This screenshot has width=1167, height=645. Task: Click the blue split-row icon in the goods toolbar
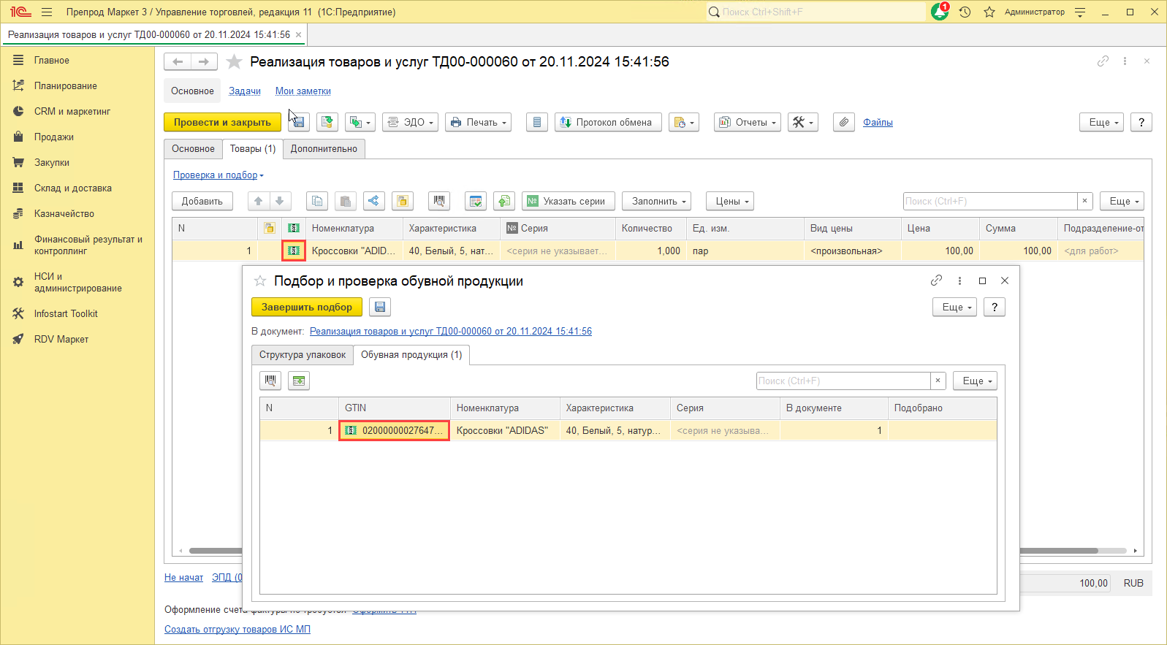[x=374, y=202]
